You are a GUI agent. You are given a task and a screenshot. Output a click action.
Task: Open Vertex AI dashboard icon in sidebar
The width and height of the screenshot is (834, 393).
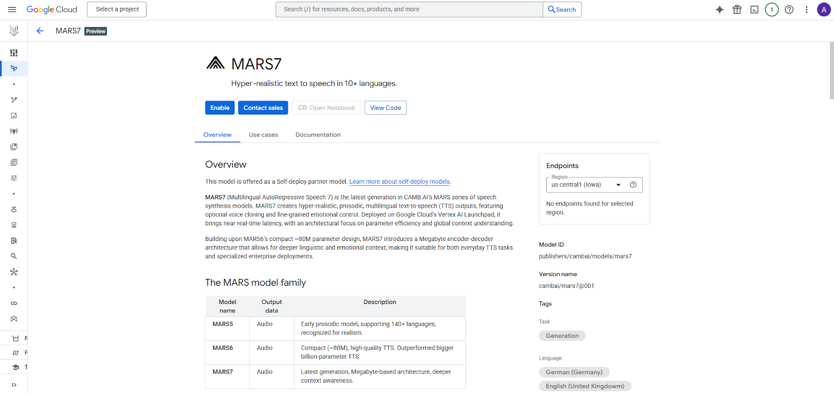tap(14, 53)
